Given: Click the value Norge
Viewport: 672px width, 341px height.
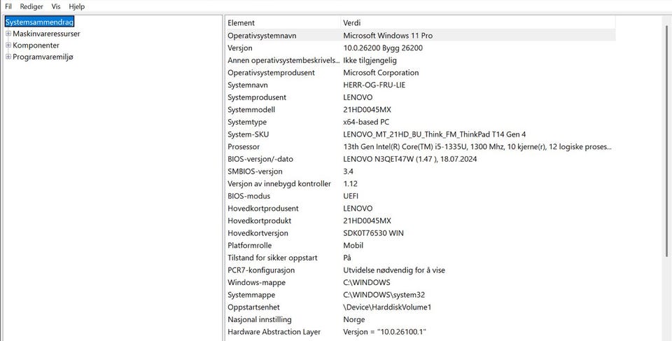Looking at the screenshot, I should (354, 319).
